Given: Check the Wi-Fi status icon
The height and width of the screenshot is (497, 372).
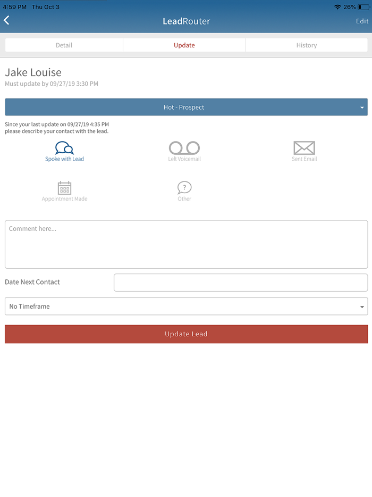Looking at the screenshot, I should coord(337,7).
